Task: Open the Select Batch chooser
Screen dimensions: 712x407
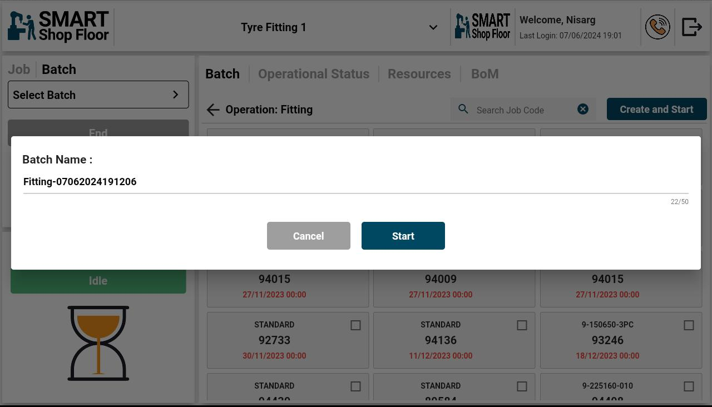Action: tap(98, 95)
